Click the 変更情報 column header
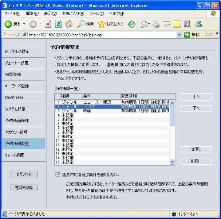The height and width of the screenshot is (219, 221). point(148,96)
